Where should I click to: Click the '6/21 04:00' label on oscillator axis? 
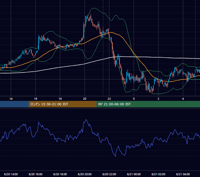click(x=183, y=174)
